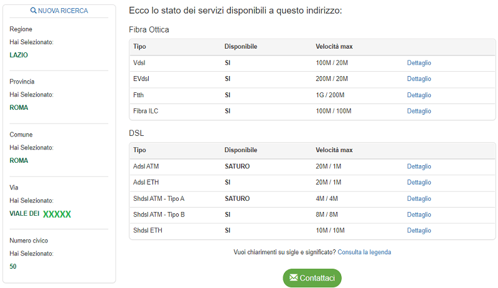The height and width of the screenshot is (288, 498).
Task: View Dettaglio for Ftth service
Action: pyautogui.click(x=419, y=95)
